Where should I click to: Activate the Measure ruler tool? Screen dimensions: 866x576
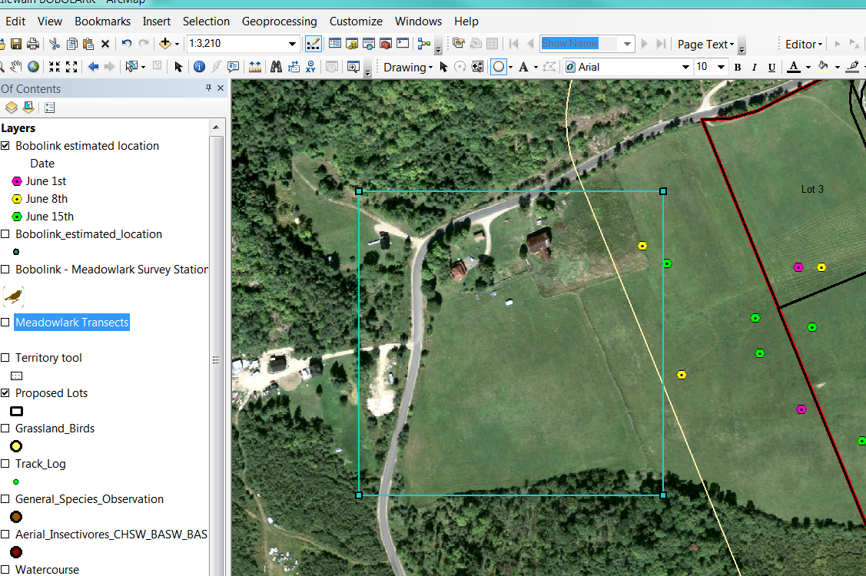pos(255,67)
